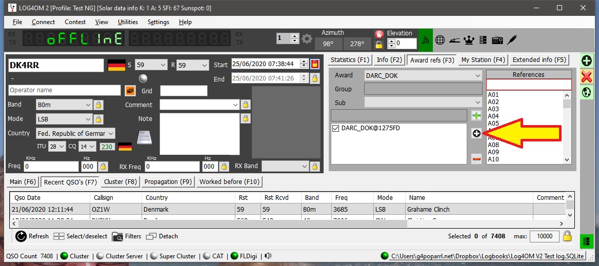Switch to the Statistics (F1) tab
Screen dimensions: 599x266
350,59
